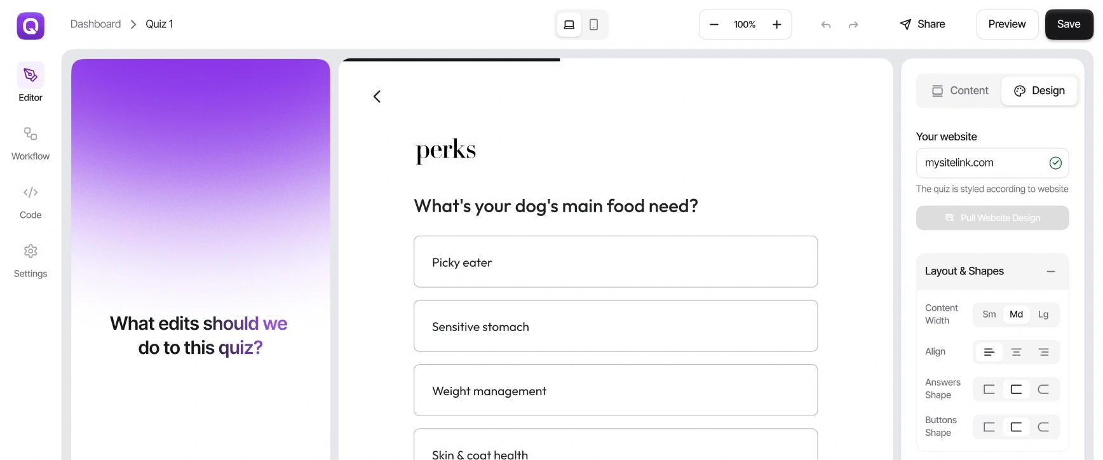Select the Picky eater answer
This screenshot has width=1103, height=460.
pyautogui.click(x=616, y=262)
